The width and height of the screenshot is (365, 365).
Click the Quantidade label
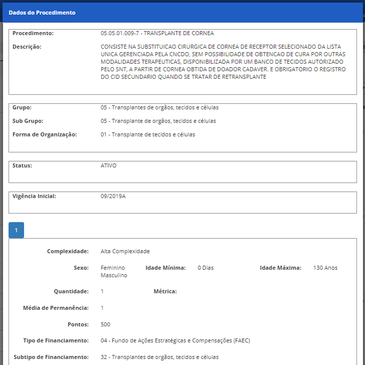[x=71, y=291]
